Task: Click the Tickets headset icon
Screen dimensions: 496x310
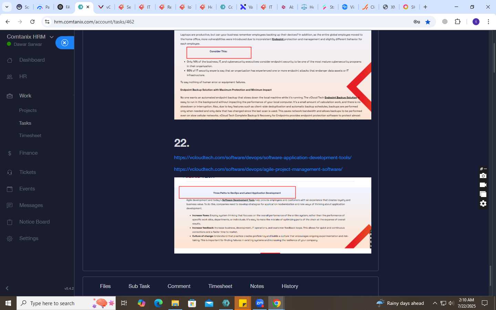Action: (x=10, y=173)
